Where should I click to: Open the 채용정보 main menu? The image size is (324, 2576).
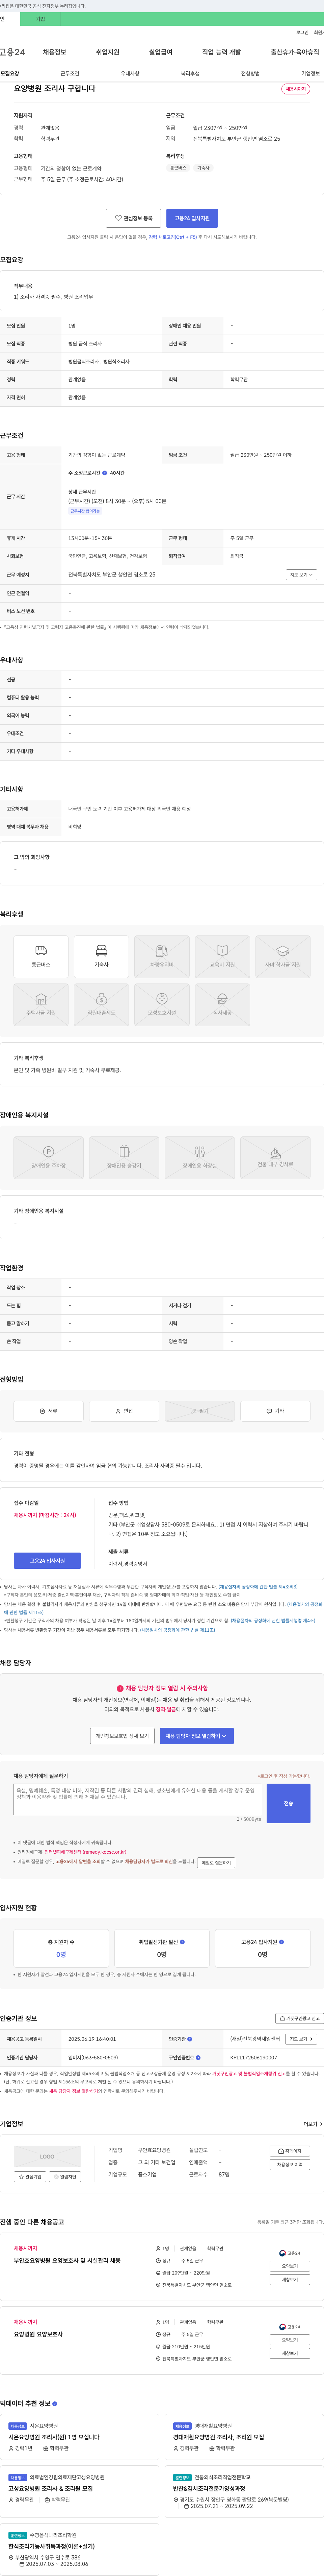coord(55,52)
